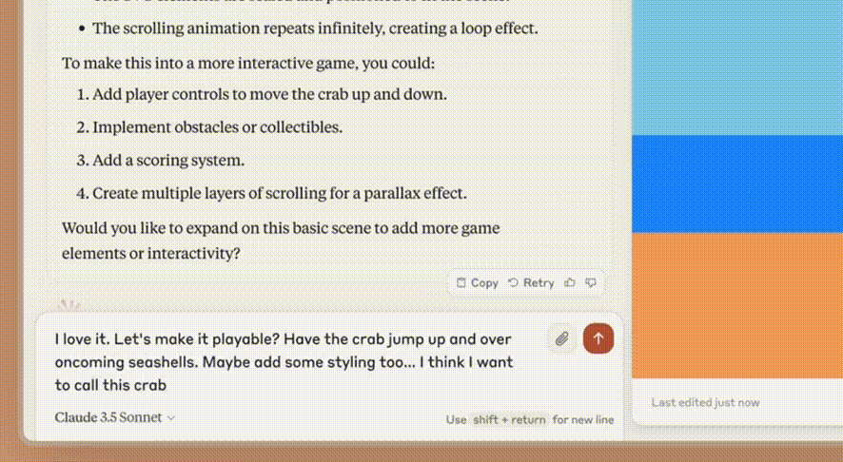Give the response a thumbs down

pos(591,282)
